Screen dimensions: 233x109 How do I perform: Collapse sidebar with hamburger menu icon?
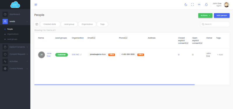(x=36, y=5)
